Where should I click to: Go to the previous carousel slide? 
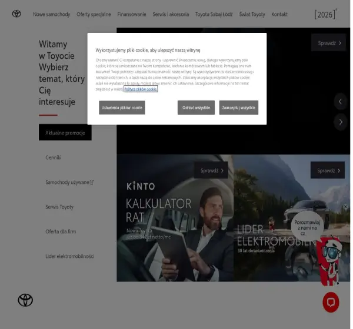pyautogui.click(x=341, y=101)
